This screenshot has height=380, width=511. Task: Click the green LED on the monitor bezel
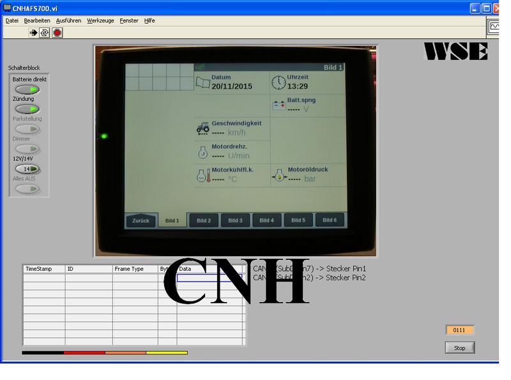click(104, 136)
